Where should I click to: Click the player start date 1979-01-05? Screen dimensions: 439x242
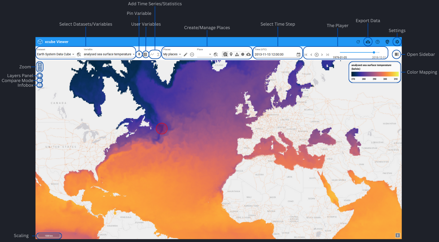click(340, 58)
